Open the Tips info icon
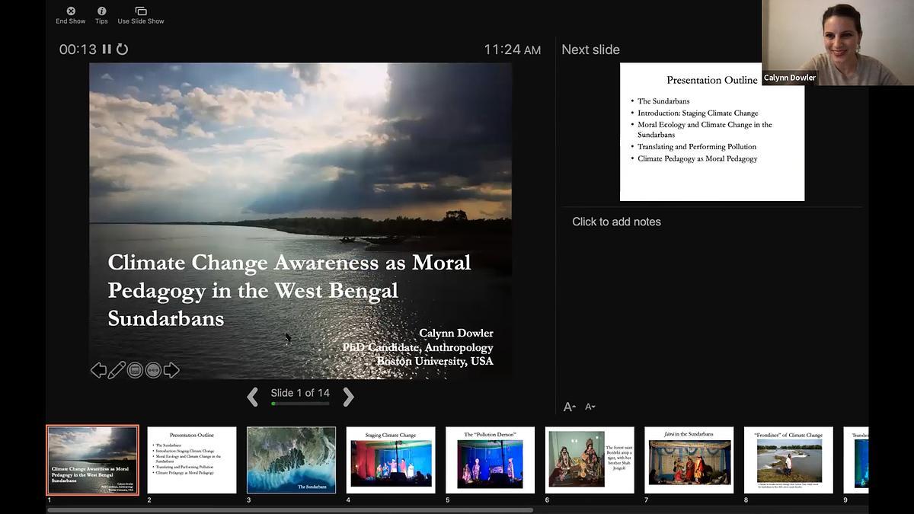The width and height of the screenshot is (914, 514). coord(101,11)
